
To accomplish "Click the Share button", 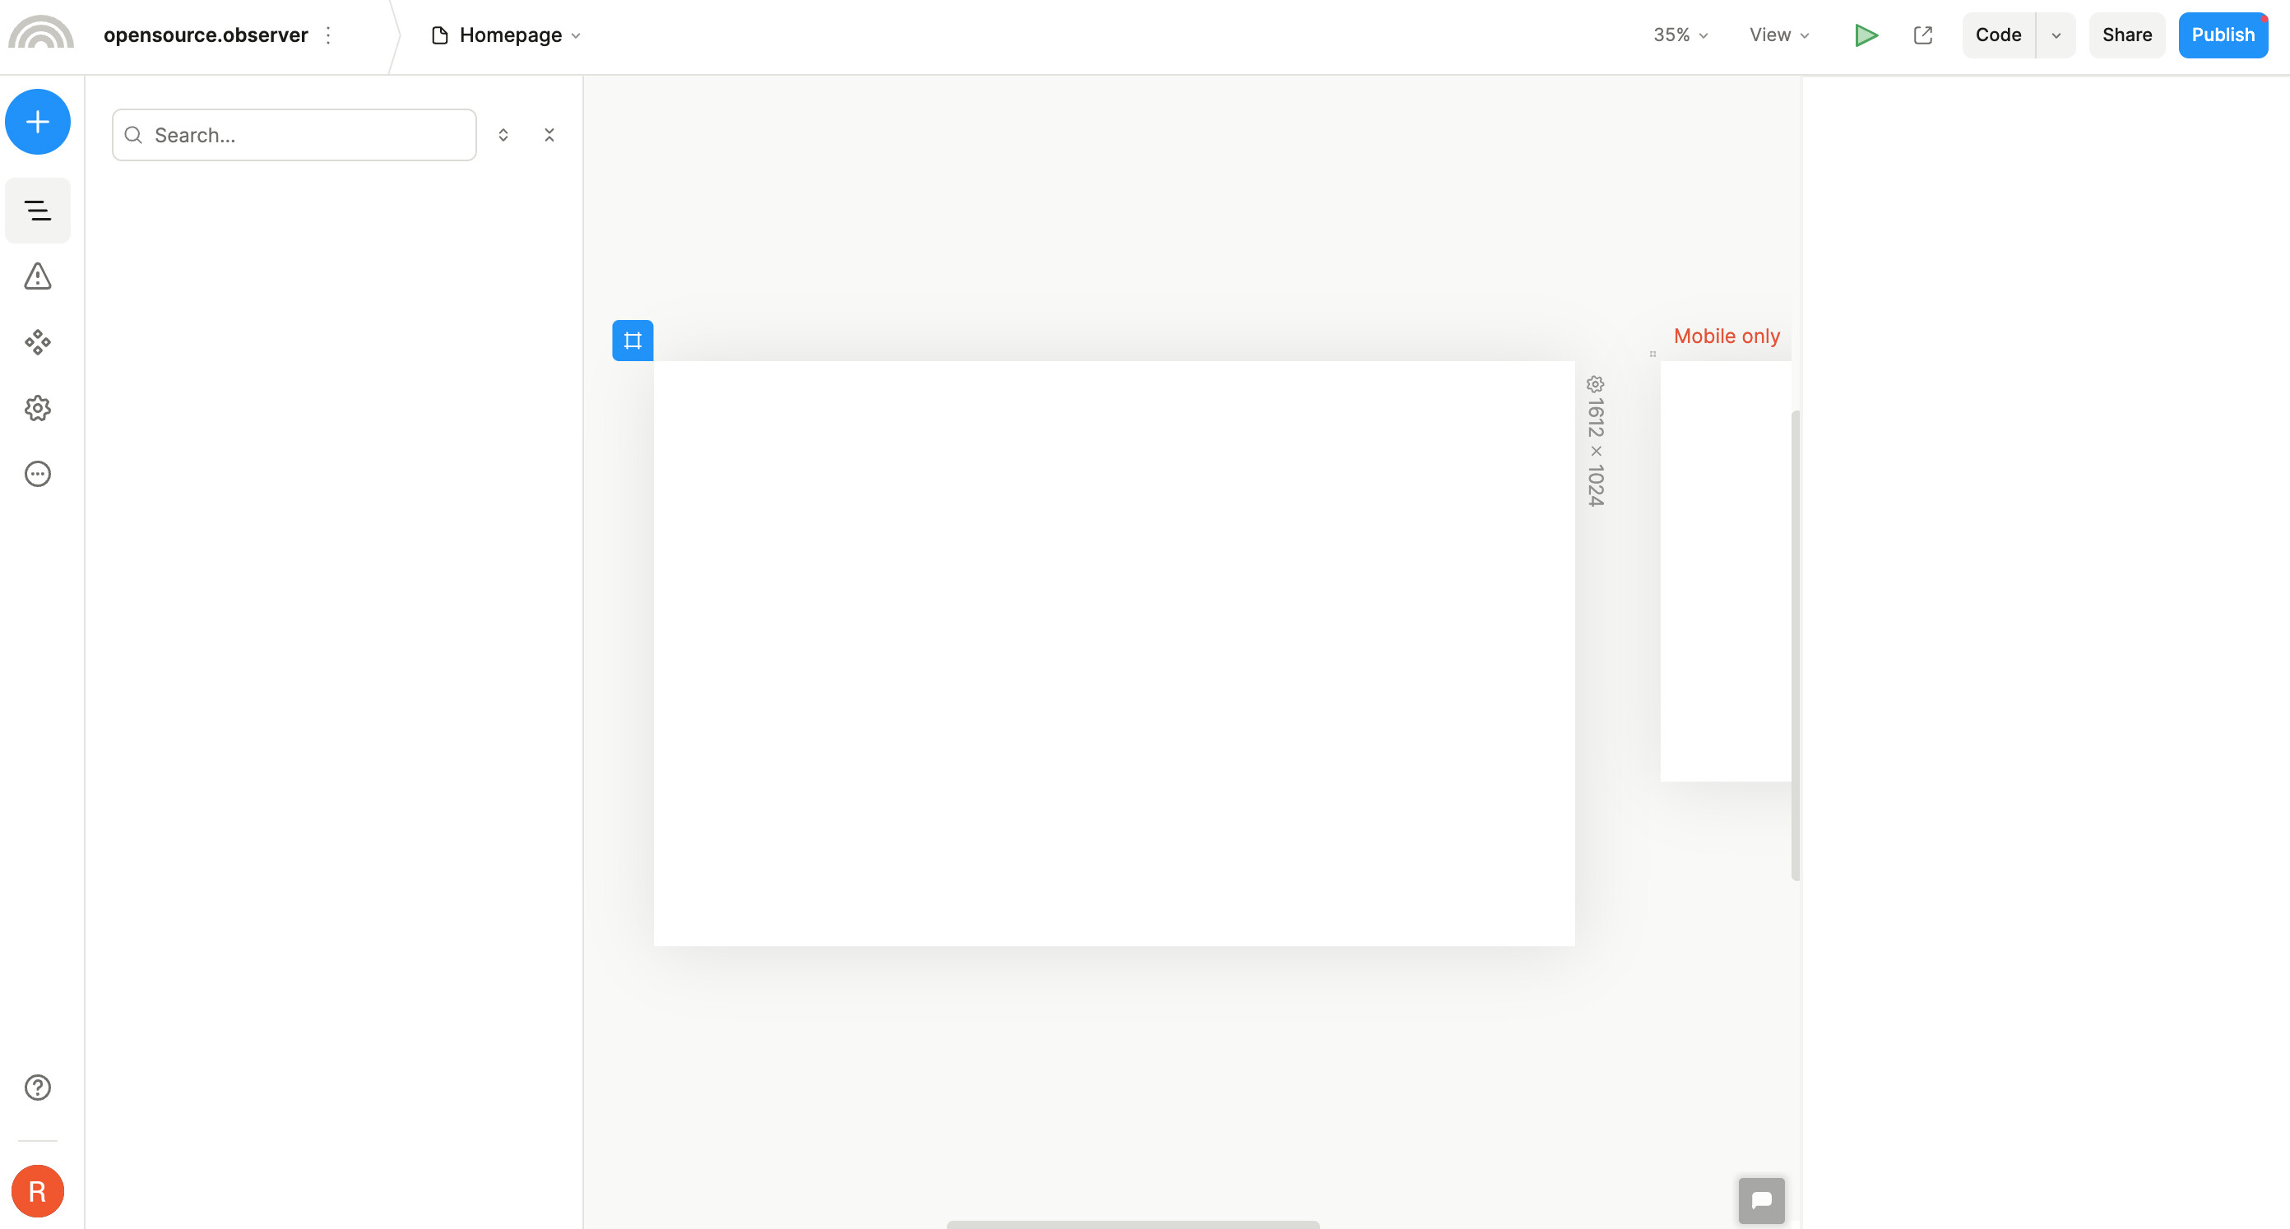I will pyautogui.click(x=2126, y=35).
